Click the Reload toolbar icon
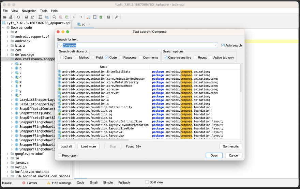The image size is (300, 189). click(18, 17)
